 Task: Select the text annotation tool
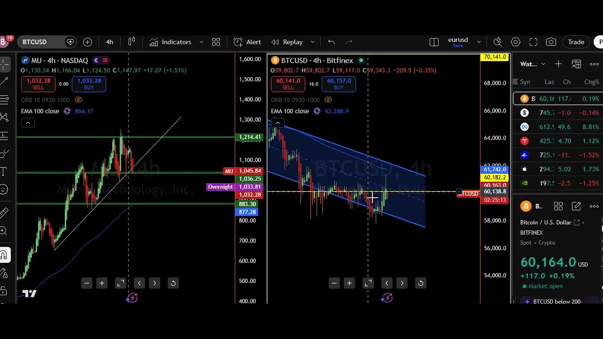(4, 171)
